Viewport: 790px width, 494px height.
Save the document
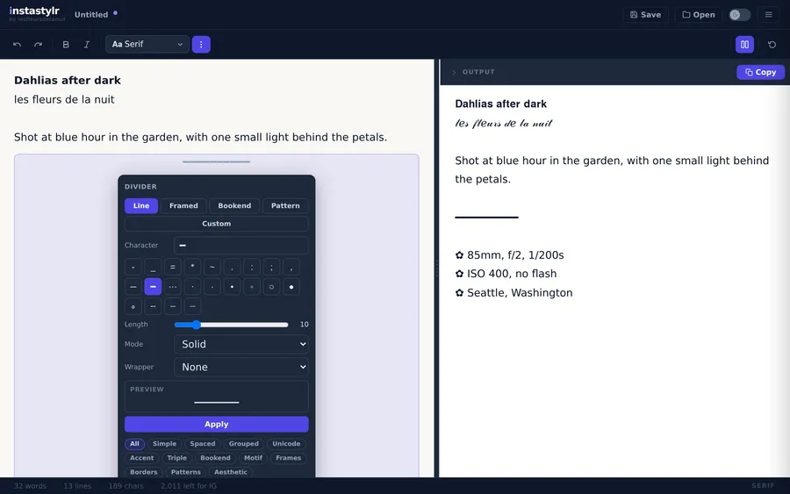[x=645, y=15]
